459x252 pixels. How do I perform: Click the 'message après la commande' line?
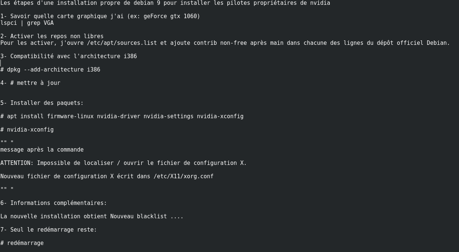pos(42,150)
